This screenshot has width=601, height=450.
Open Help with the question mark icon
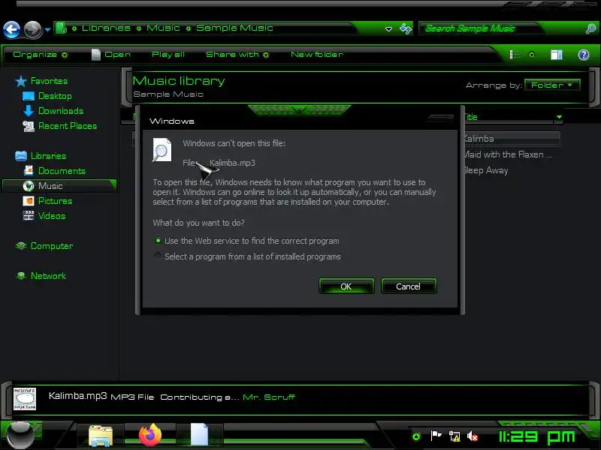pyautogui.click(x=584, y=55)
